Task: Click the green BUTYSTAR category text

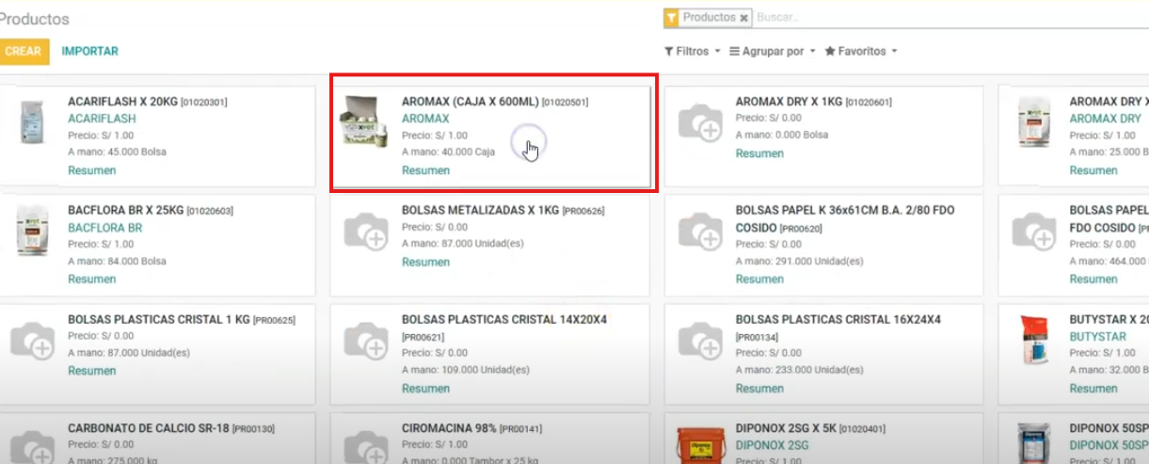Action: click(x=1098, y=337)
